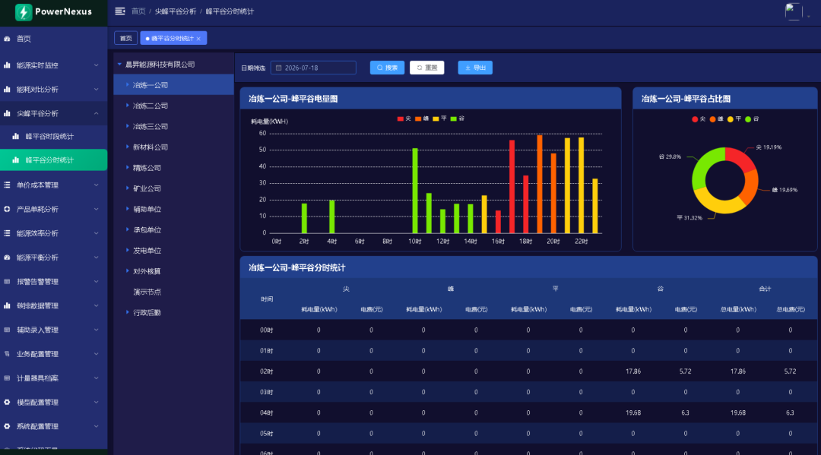
Task: Expand the 矿业公司 tree arrow
Action: pyautogui.click(x=127, y=188)
